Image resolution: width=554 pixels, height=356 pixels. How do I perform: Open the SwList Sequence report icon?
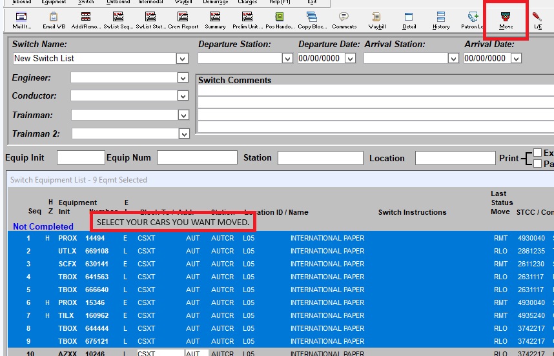118,21
